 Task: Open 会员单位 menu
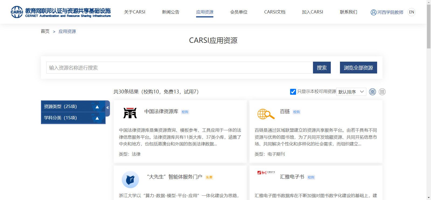239,12
